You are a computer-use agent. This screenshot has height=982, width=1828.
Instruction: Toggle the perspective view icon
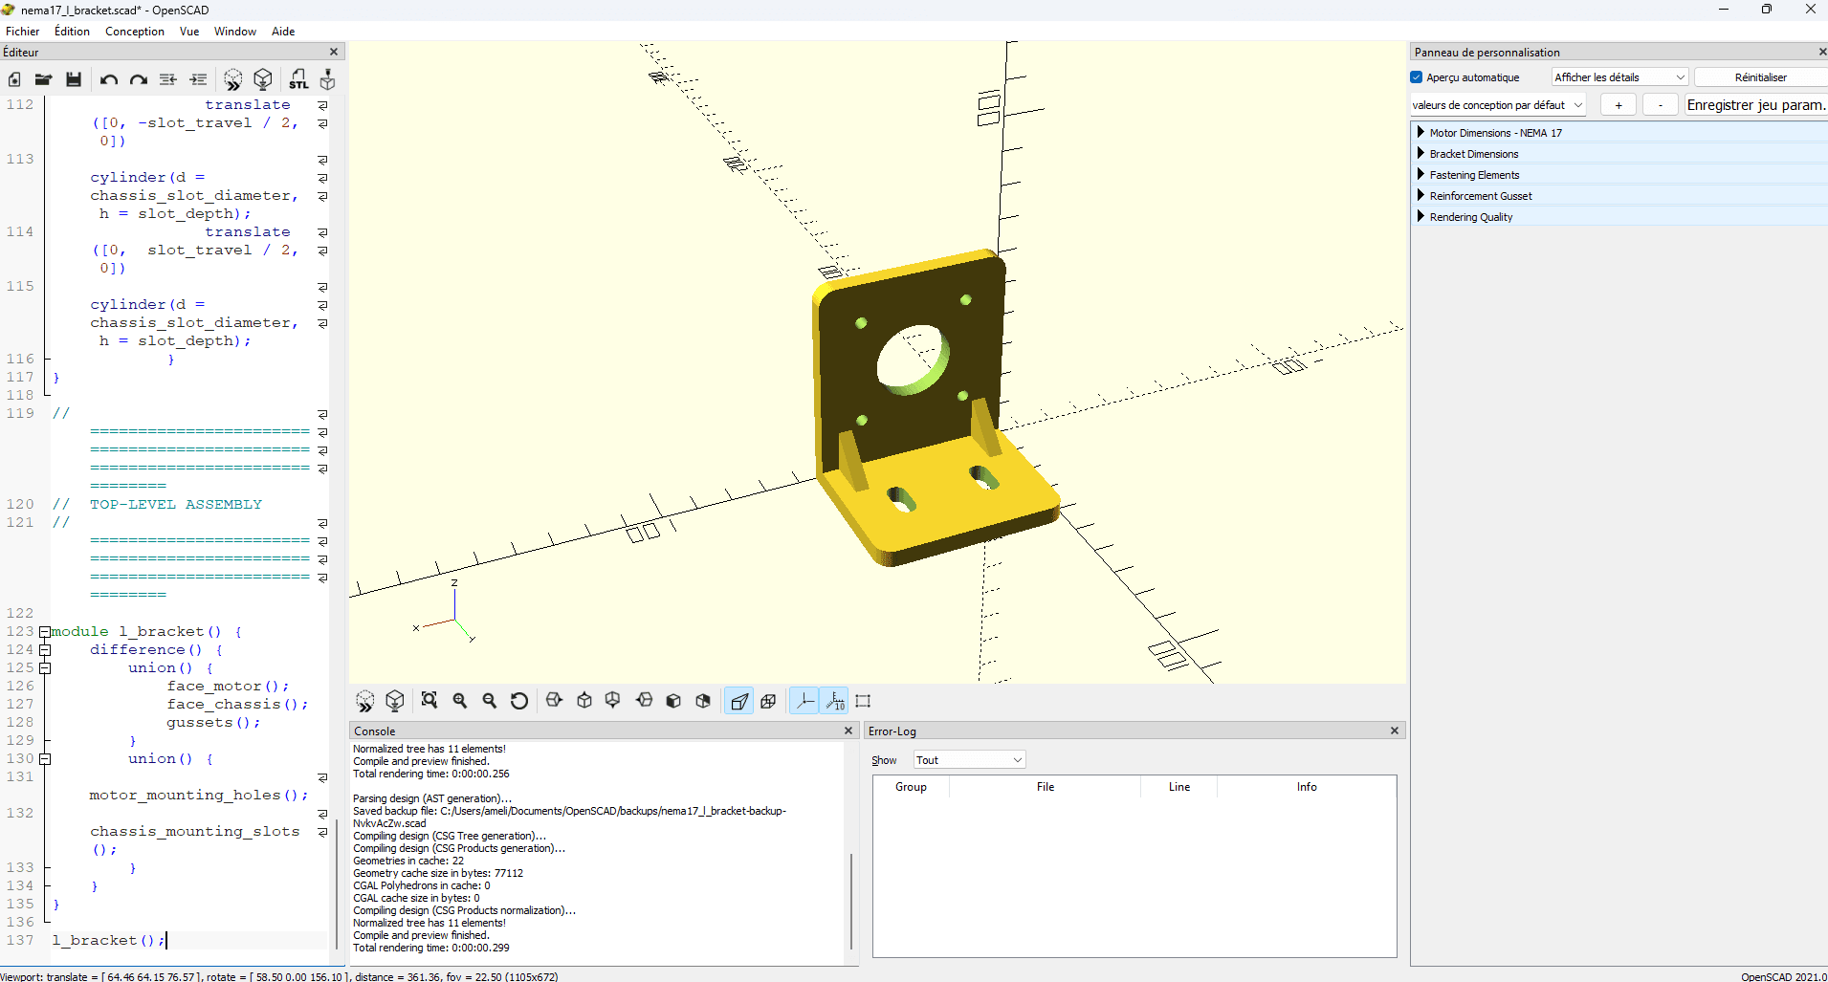click(x=739, y=701)
